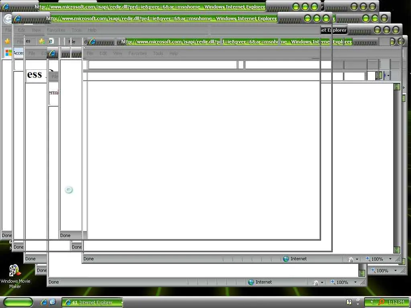This screenshot has height=308, width=411.
Task: Open the Help menu in the upper faded menu bar
Action: point(92,30)
